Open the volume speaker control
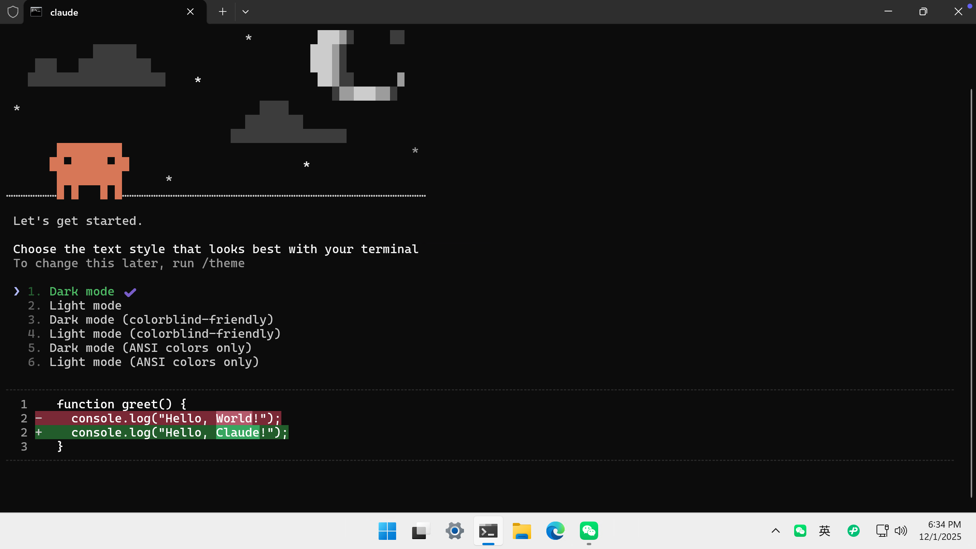This screenshot has width=976, height=549. point(901,531)
